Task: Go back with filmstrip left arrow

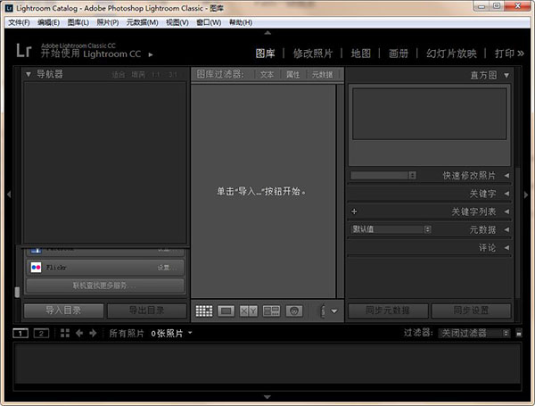Action: [79, 333]
